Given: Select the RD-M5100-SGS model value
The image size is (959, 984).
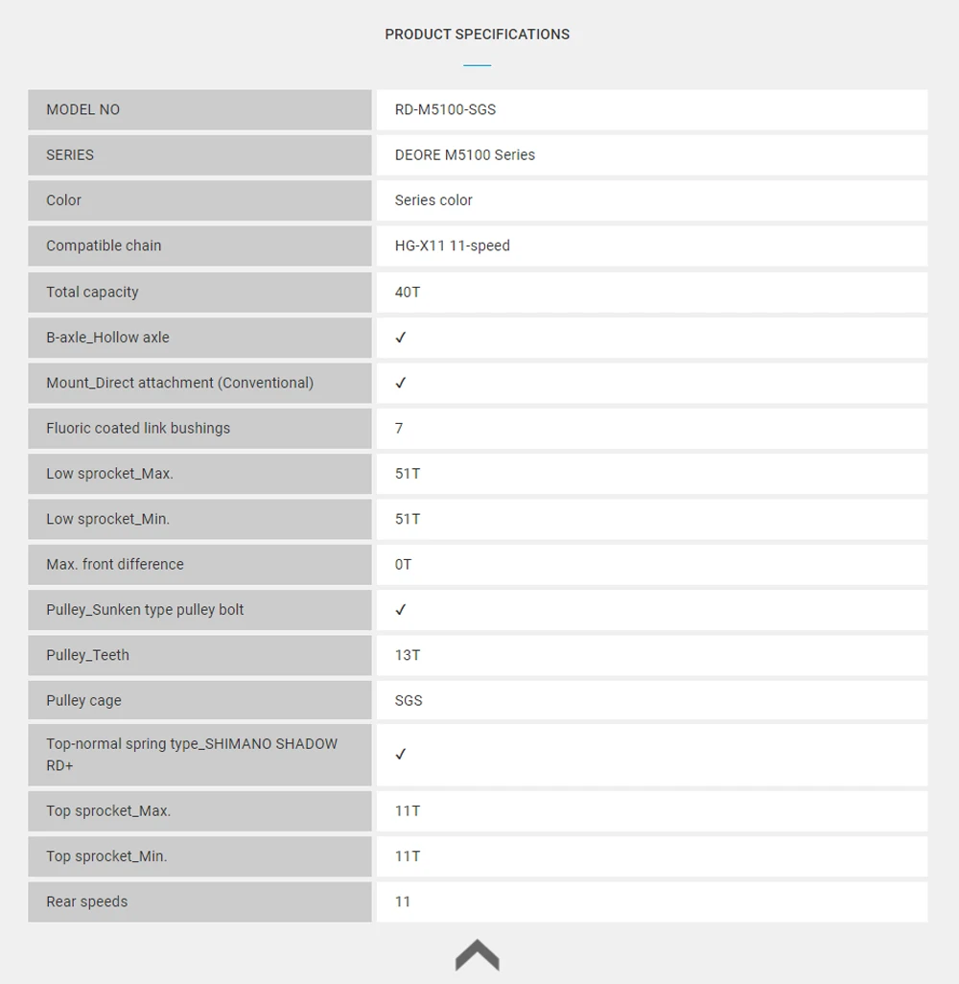Looking at the screenshot, I should pos(445,110).
